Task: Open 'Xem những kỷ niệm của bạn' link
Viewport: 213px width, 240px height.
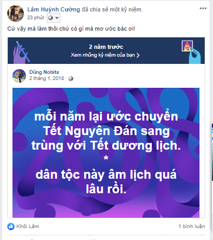Action: [x=103, y=55]
